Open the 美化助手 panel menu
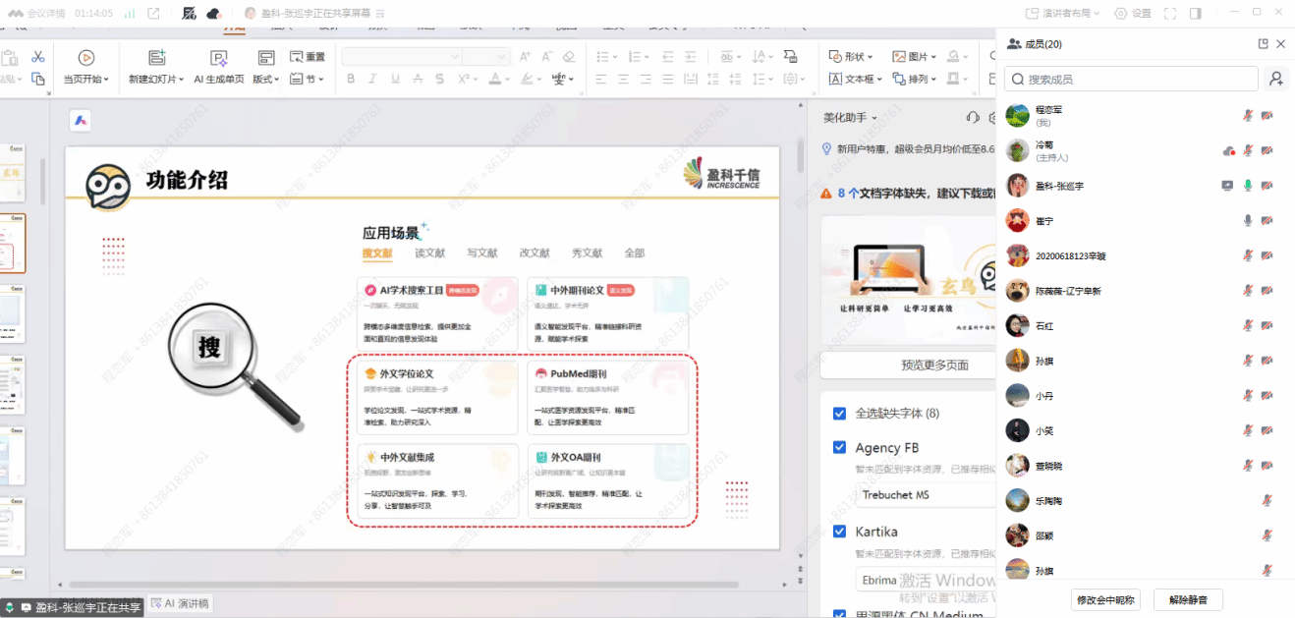The image size is (1295, 618). click(850, 118)
